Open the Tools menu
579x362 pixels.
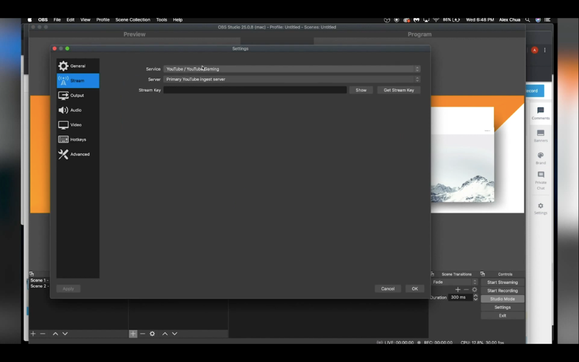point(161,20)
